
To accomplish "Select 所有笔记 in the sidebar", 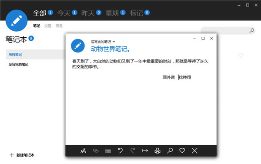I will click(x=36, y=54).
